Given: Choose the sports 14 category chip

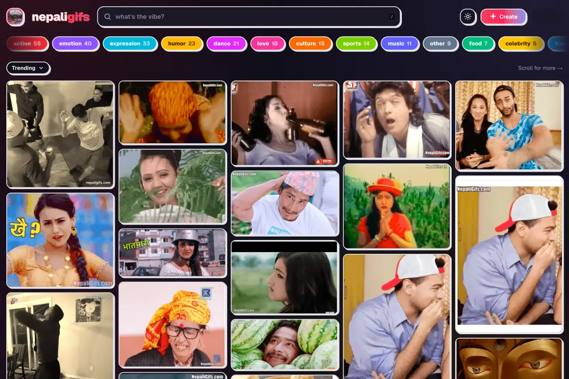Looking at the screenshot, I should [356, 43].
